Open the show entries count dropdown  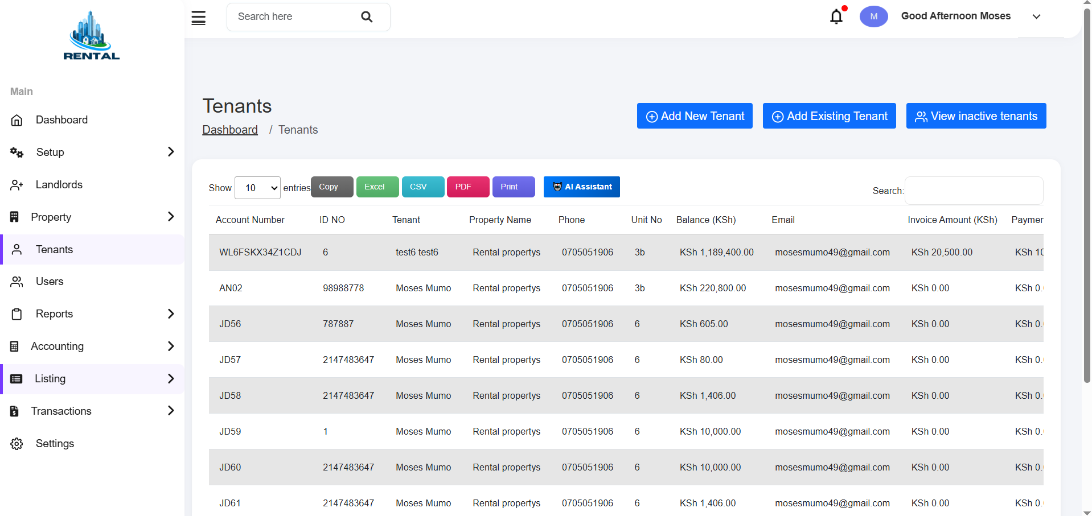pos(257,188)
